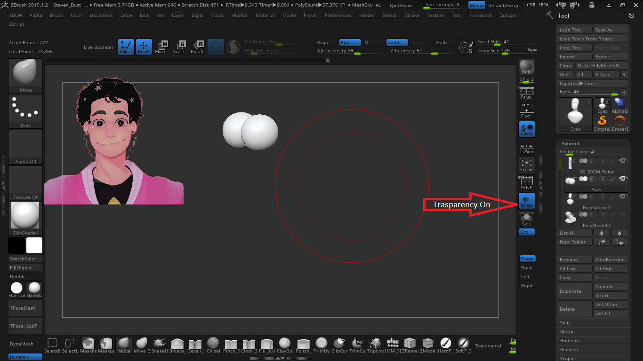643x361 pixels.
Task: Open the SkinShade4 material selector
Action: point(25,219)
